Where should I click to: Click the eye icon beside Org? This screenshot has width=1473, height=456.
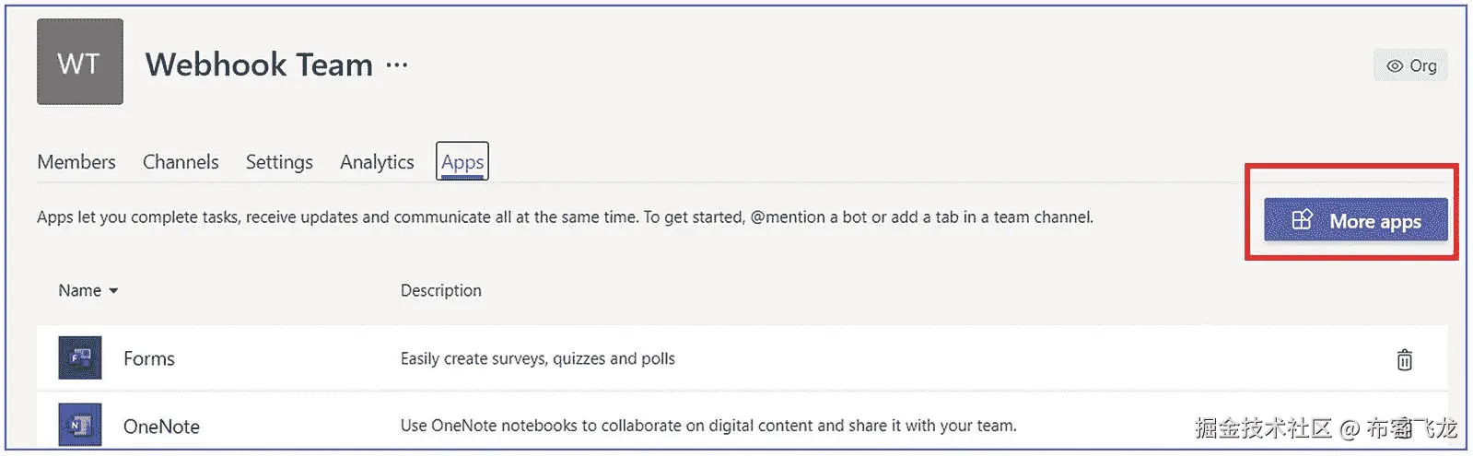pos(1395,66)
